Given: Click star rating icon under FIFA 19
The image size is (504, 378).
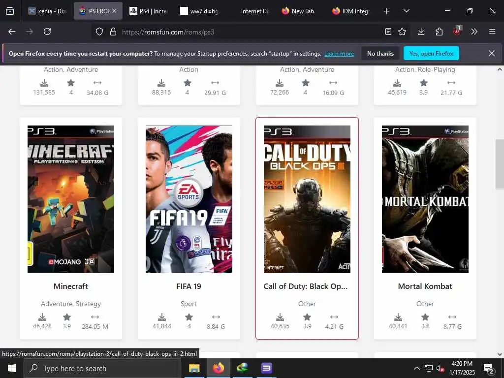Looking at the screenshot, I should coord(189,317).
